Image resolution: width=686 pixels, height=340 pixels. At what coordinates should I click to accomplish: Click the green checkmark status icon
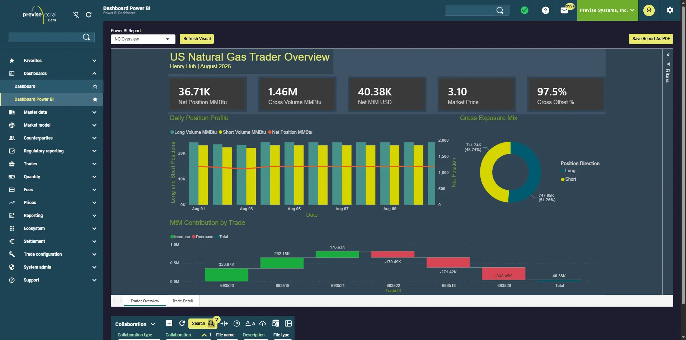[x=525, y=10]
